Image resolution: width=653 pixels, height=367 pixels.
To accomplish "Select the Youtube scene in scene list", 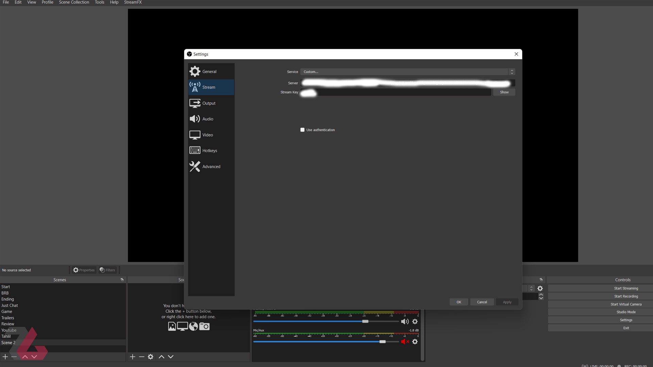I will coord(9,330).
